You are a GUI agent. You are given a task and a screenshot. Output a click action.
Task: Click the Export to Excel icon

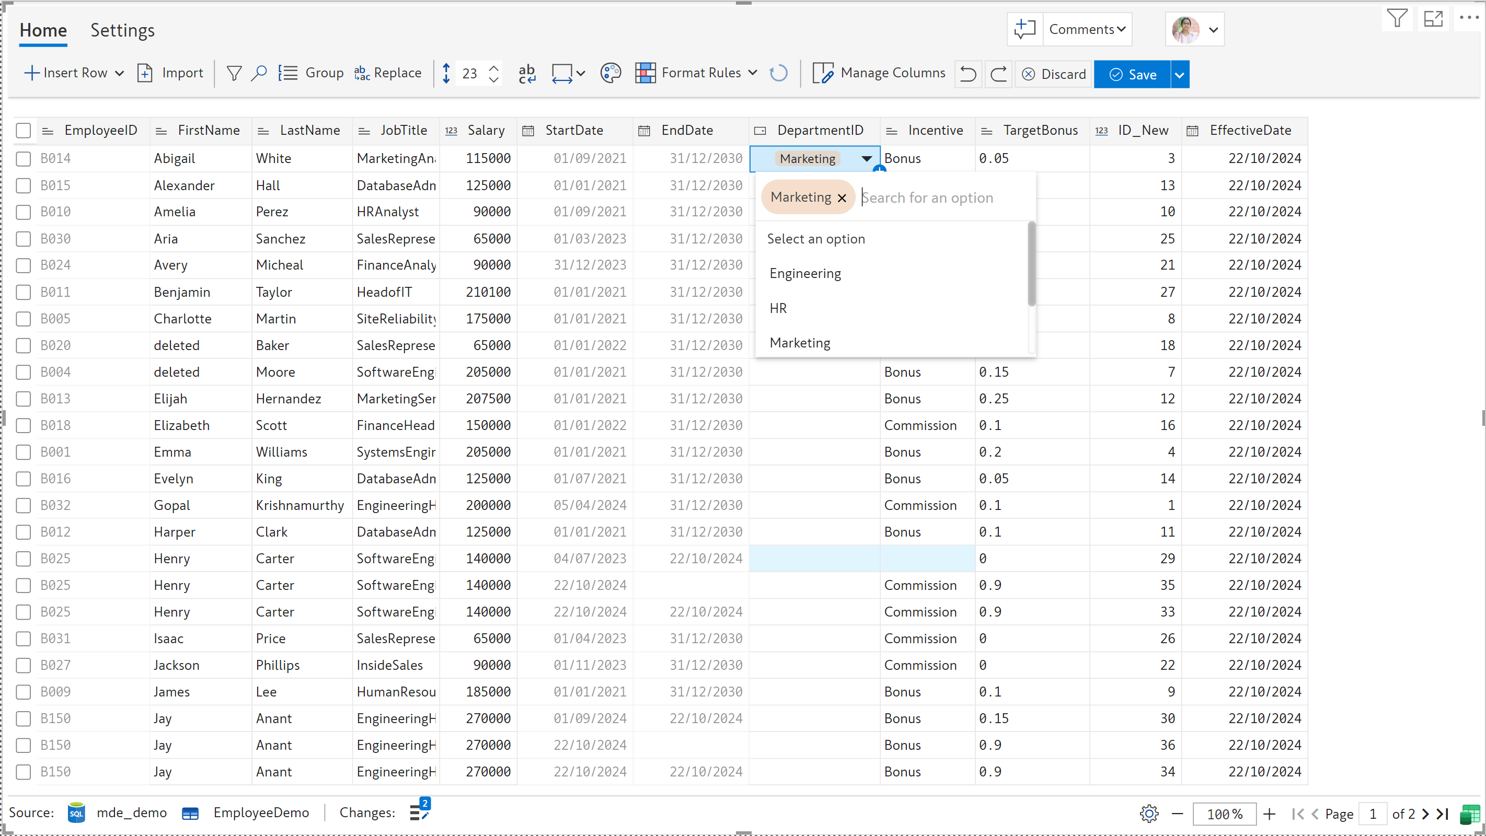click(1469, 814)
